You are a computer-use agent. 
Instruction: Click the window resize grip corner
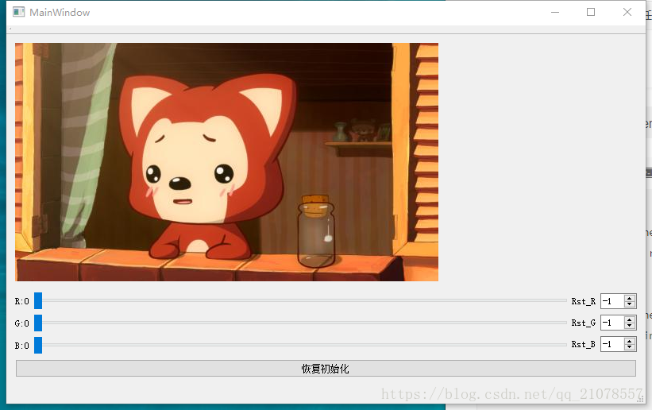click(640, 399)
